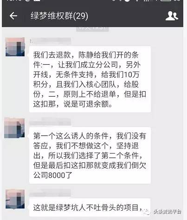This screenshot has width=187, height=220.
Task: Open group members icon at top right
Action: pos(172,16)
